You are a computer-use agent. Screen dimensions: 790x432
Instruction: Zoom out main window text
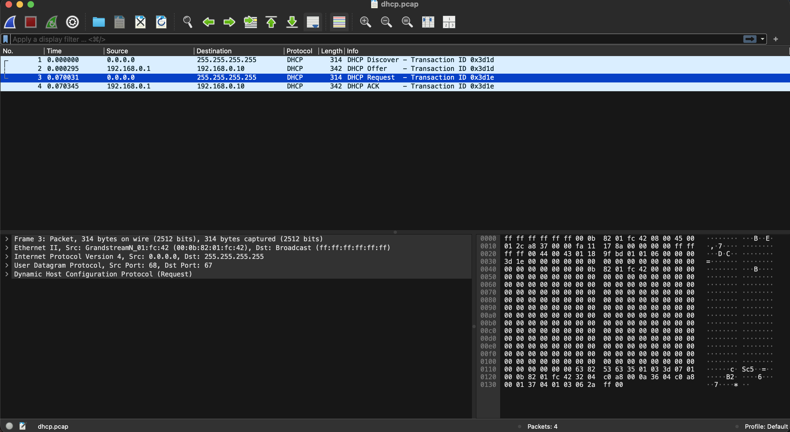(386, 22)
